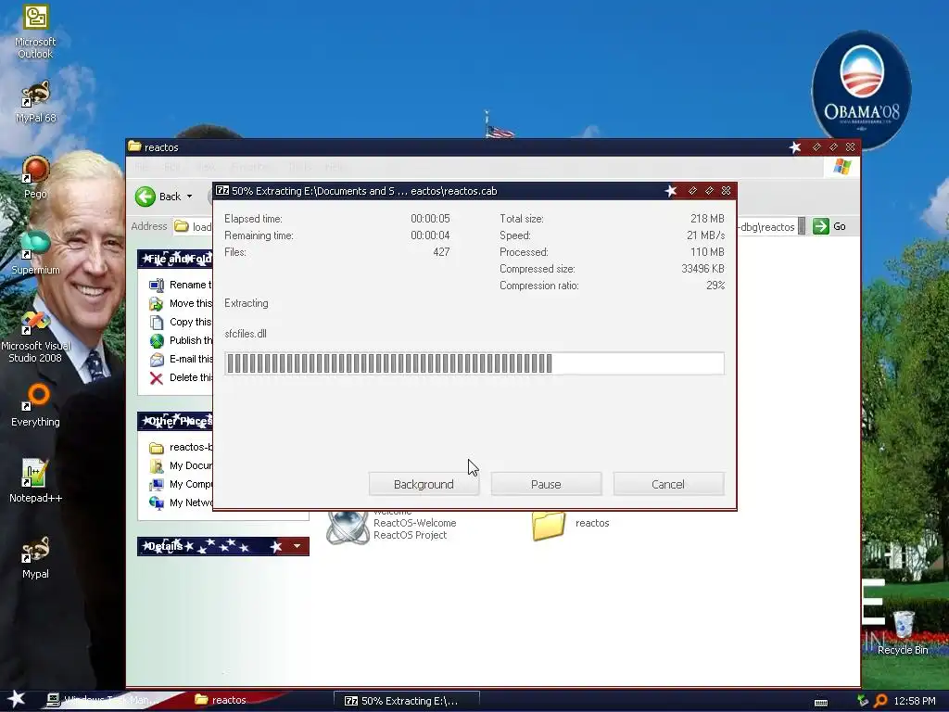Viewport: 949px width, 712px height.
Task: Click the Elapsed time 00:00:05 value
Action: pos(430,219)
